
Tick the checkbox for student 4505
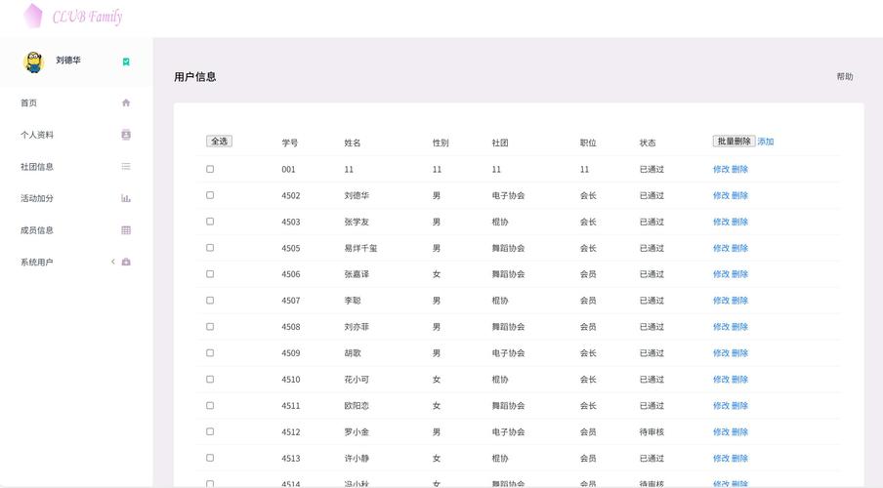210,248
